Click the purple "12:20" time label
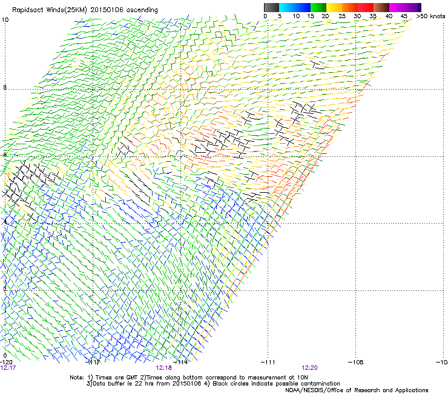Viewport: 448px width, 394px height. point(310,368)
